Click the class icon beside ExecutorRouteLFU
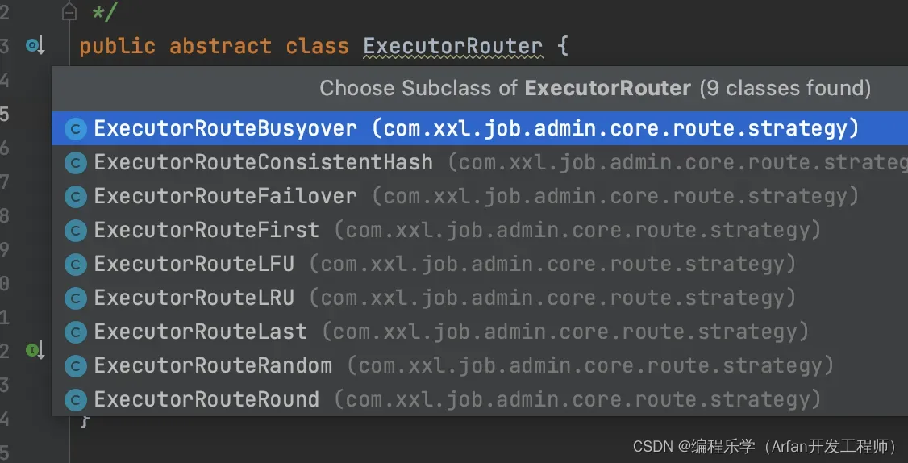Viewport: 908px width, 463px height. pos(75,265)
